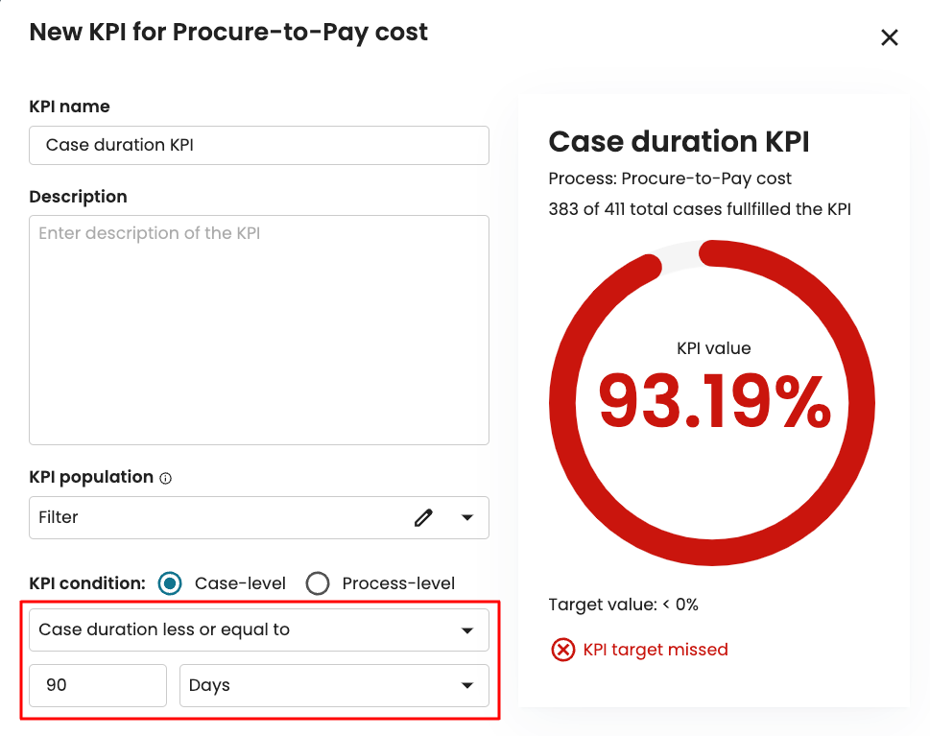930x736 pixels.
Task: Click the pencil edit icon in Filter
Action: [x=423, y=517]
